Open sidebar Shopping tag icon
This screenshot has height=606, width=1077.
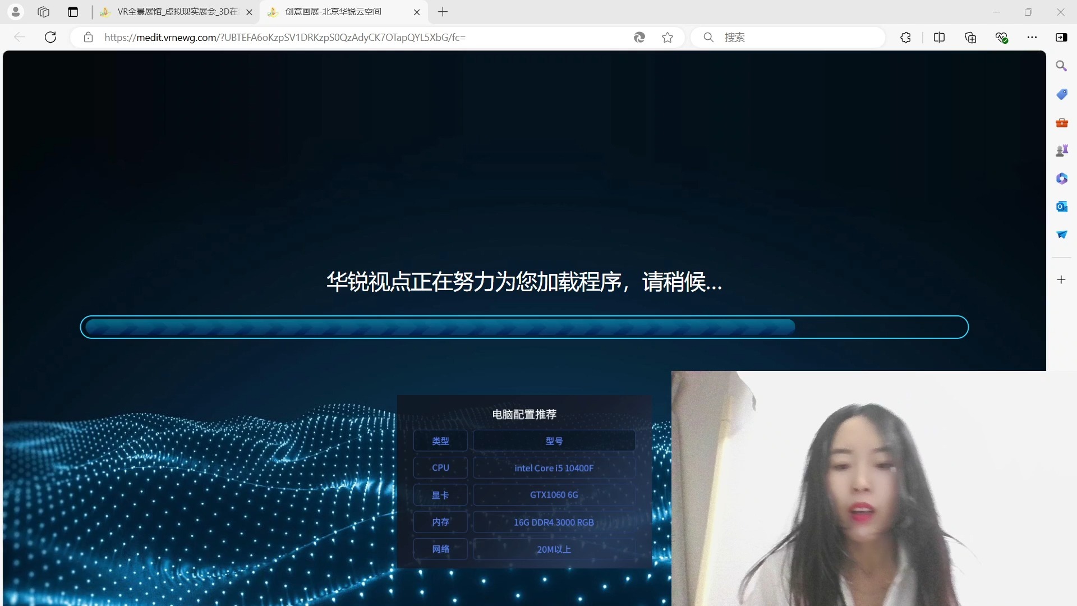pos(1061,94)
